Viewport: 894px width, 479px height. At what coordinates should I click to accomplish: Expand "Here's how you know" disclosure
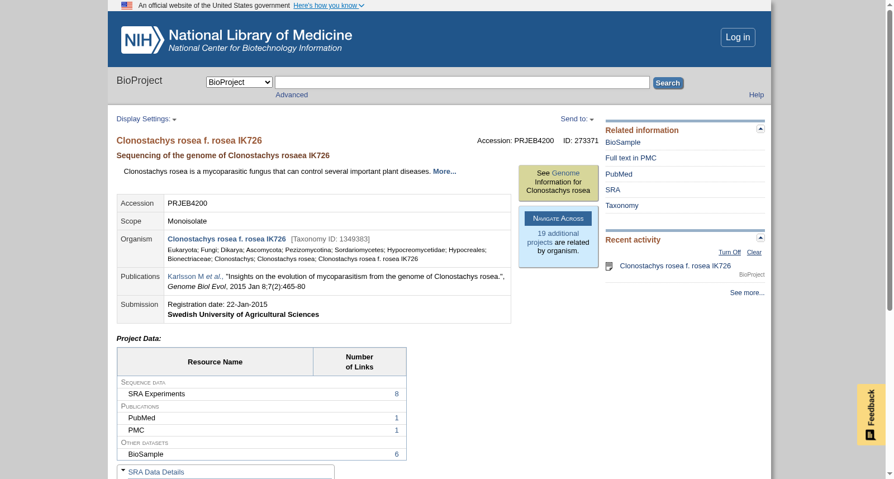tap(329, 6)
